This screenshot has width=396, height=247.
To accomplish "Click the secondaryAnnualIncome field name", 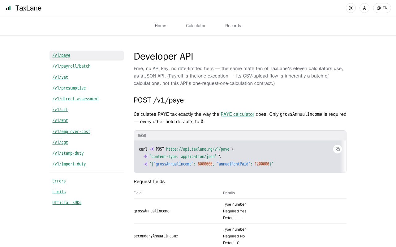I will (156, 236).
